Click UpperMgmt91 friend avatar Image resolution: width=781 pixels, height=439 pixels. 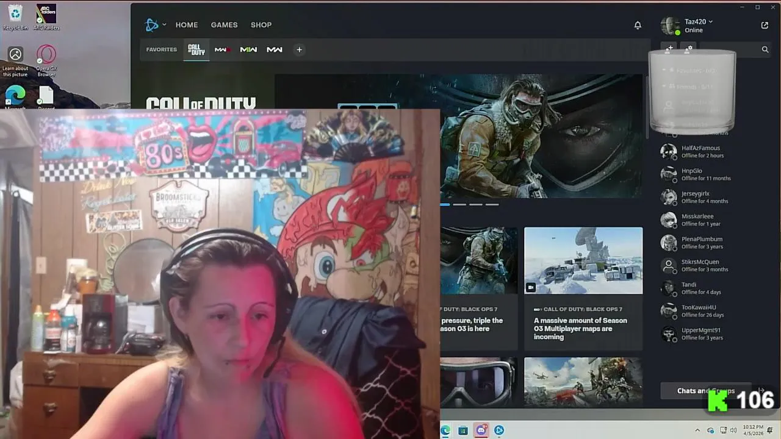click(669, 334)
